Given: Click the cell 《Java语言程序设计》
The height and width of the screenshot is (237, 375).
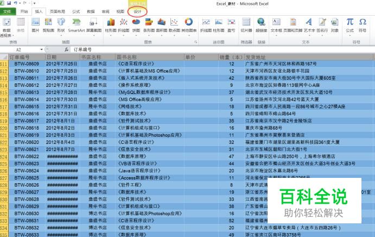Looking at the screenshot, I should tap(150, 171).
